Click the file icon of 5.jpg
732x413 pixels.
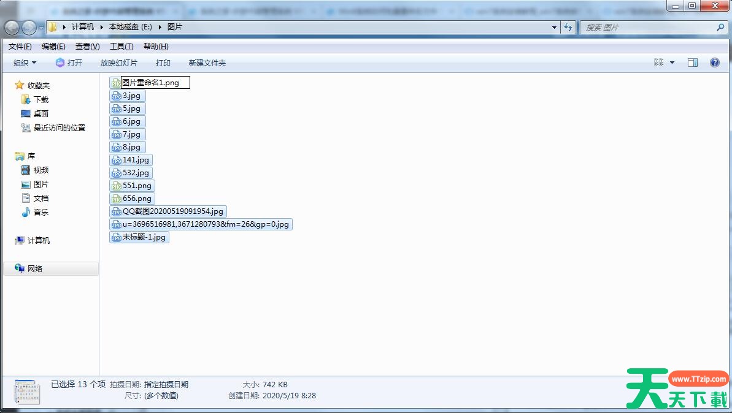(x=116, y=108)
